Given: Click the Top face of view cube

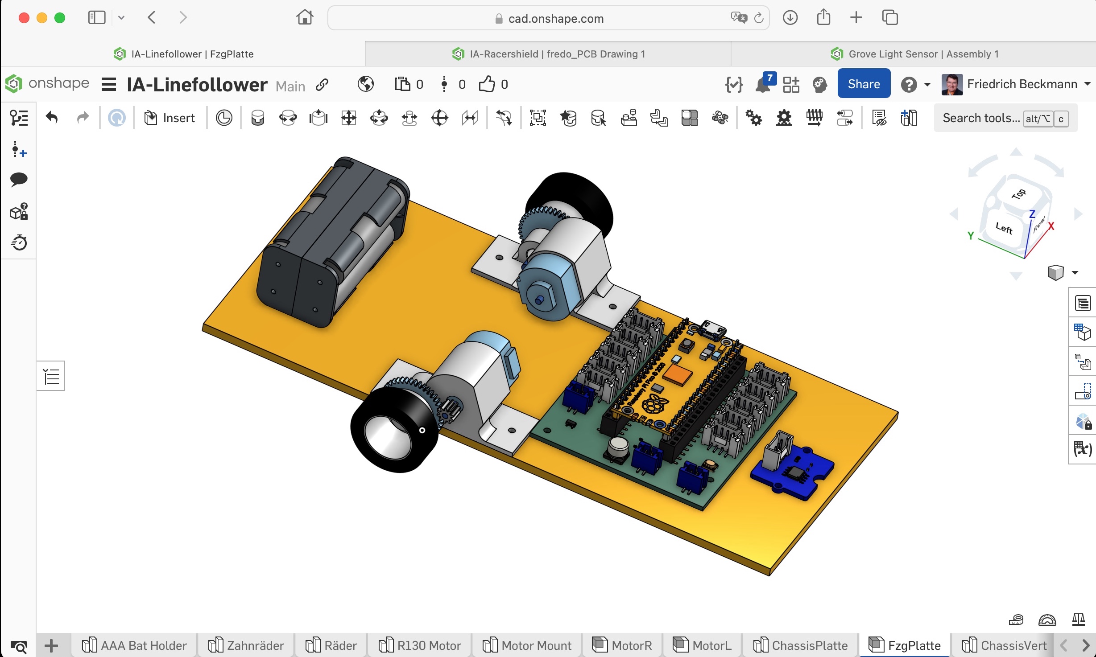Looking at the screenshot, I should 1018,195.
